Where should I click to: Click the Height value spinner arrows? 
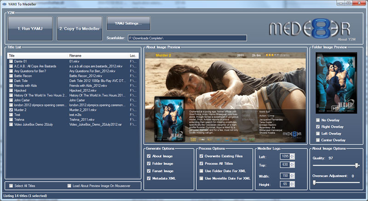tap(293, 184)
